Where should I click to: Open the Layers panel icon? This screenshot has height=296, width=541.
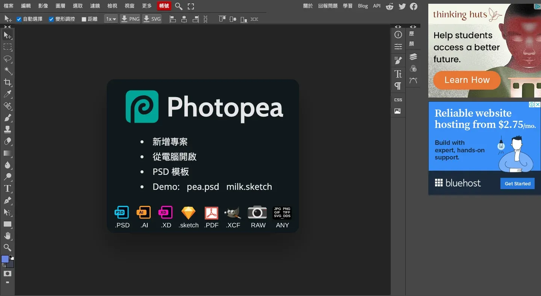[x=413, y=57]
